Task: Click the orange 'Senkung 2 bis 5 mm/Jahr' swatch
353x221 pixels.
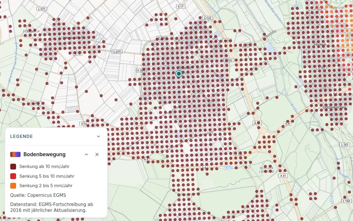Action: point(13,186)
